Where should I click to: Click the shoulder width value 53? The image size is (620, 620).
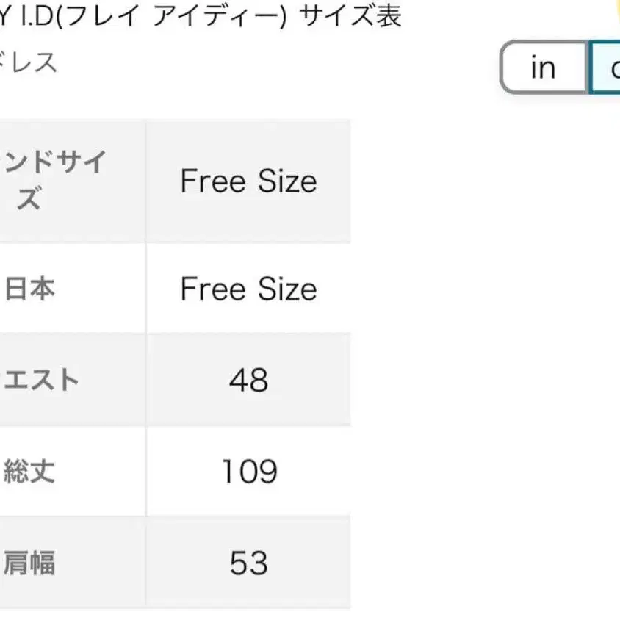coord(248,563)
